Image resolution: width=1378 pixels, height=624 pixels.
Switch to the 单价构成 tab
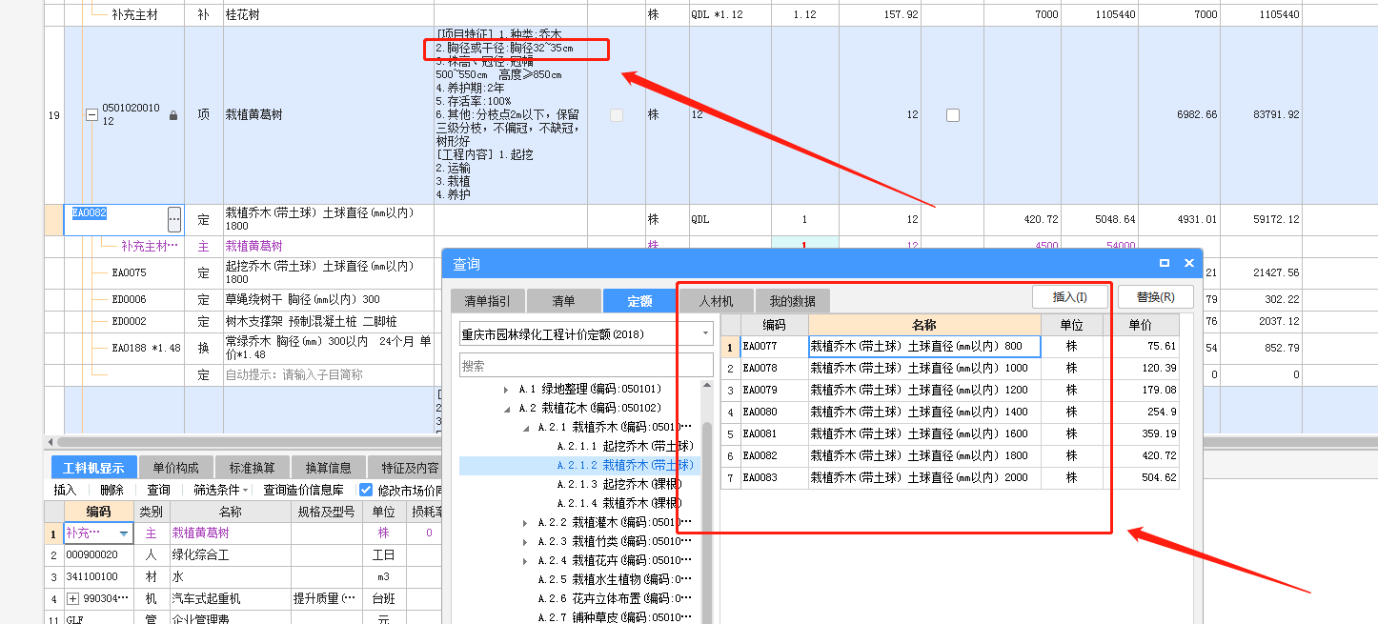tap(175, 468)
